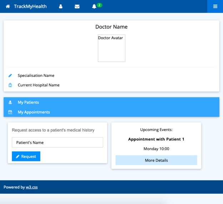Click the Request button

click(26, 156)
